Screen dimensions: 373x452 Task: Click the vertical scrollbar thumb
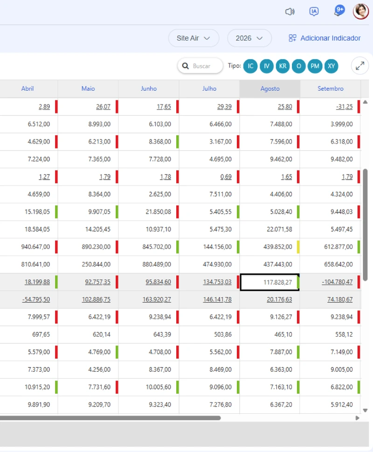click(x=365, y=225)
